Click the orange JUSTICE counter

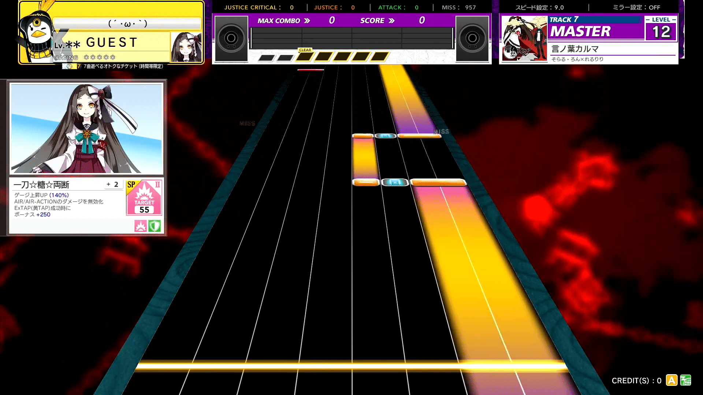point(334,7)
